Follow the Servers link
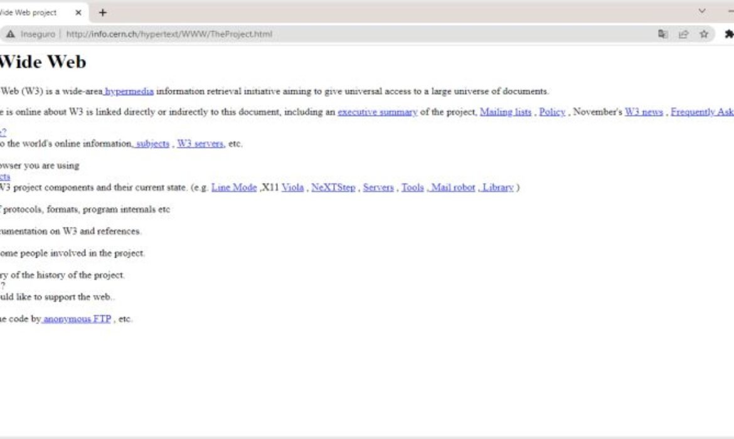This screenshot has height=439, width=734. pyautogui.click(x=378, y=188)
